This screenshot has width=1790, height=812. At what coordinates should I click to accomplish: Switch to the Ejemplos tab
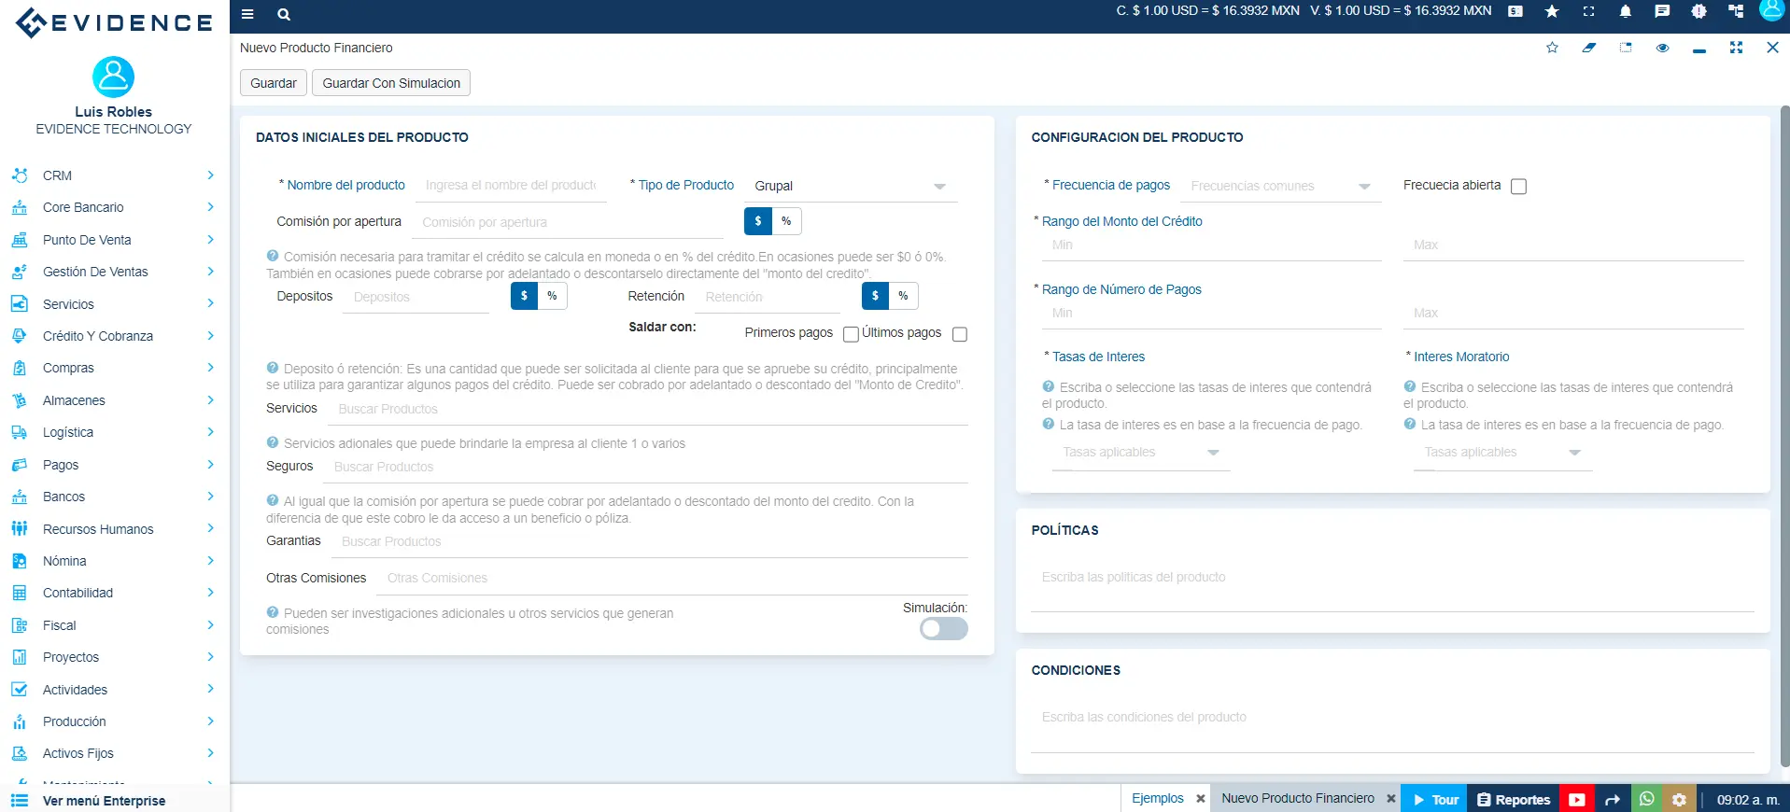(x=1157, y=799)
